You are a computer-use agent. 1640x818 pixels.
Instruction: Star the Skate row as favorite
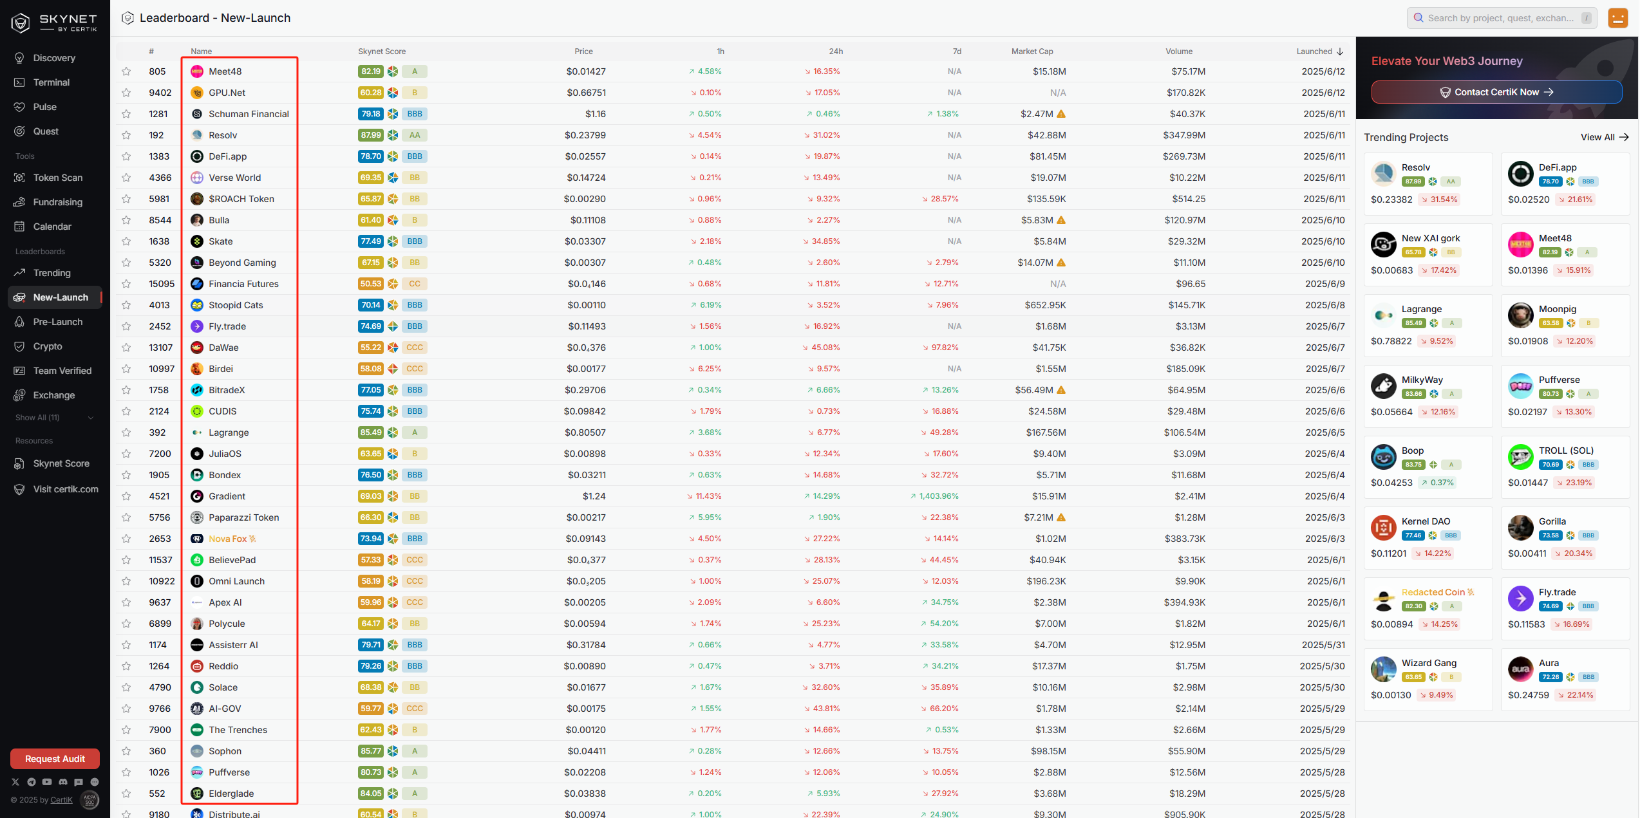126,241
